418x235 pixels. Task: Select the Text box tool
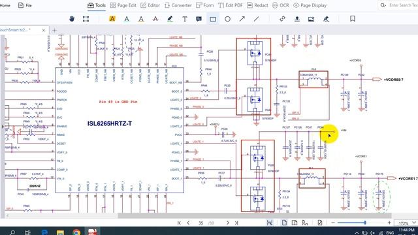coord(184,19)
